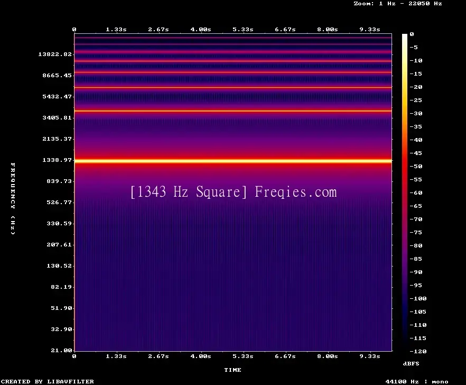Viewport: 466px width, 385px height.
Task: Select the -20 dBFS scale label
Action: [416, 87]
